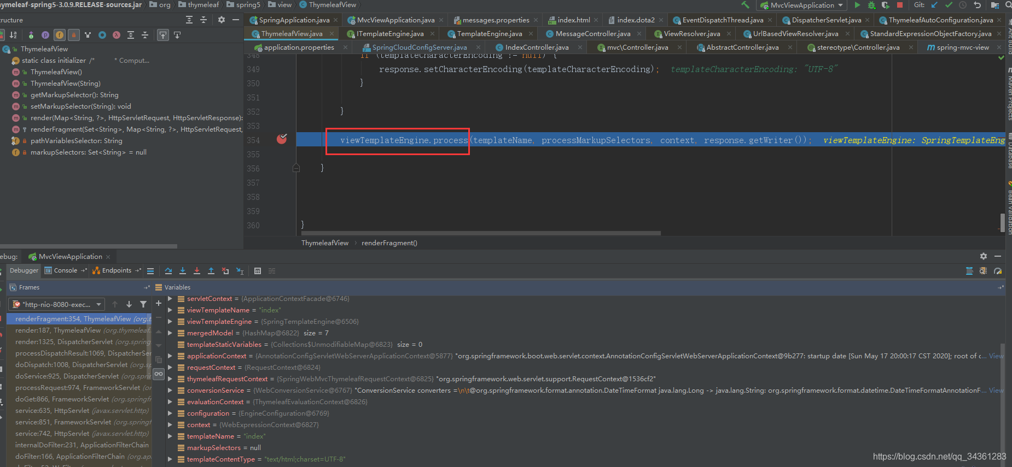The image size is (1012, 467).
Task: Toggle Autoscroll from Source in Structure
Action: click(177, 35)
